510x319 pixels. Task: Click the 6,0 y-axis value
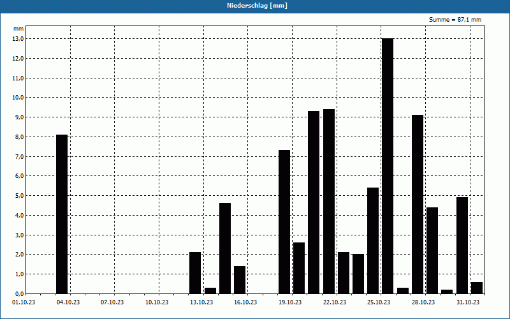tap(19, 176)
